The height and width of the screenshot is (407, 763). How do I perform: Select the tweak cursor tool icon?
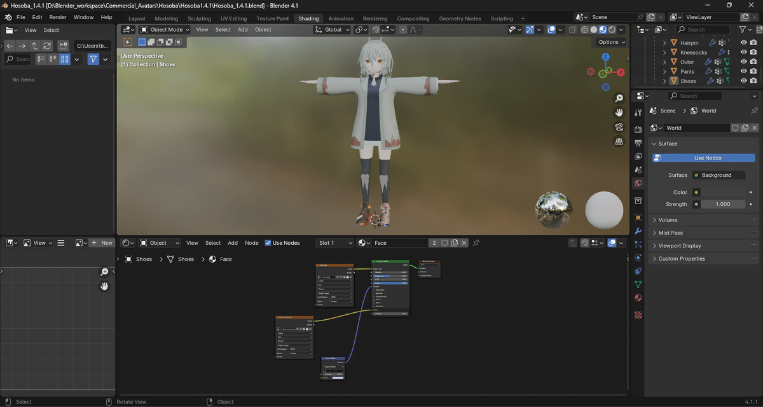coord(128,42)
